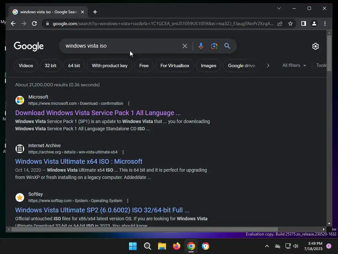Clear the search box with the X
This screenshot has width=338, height=254.
click(x=185, y=46)
